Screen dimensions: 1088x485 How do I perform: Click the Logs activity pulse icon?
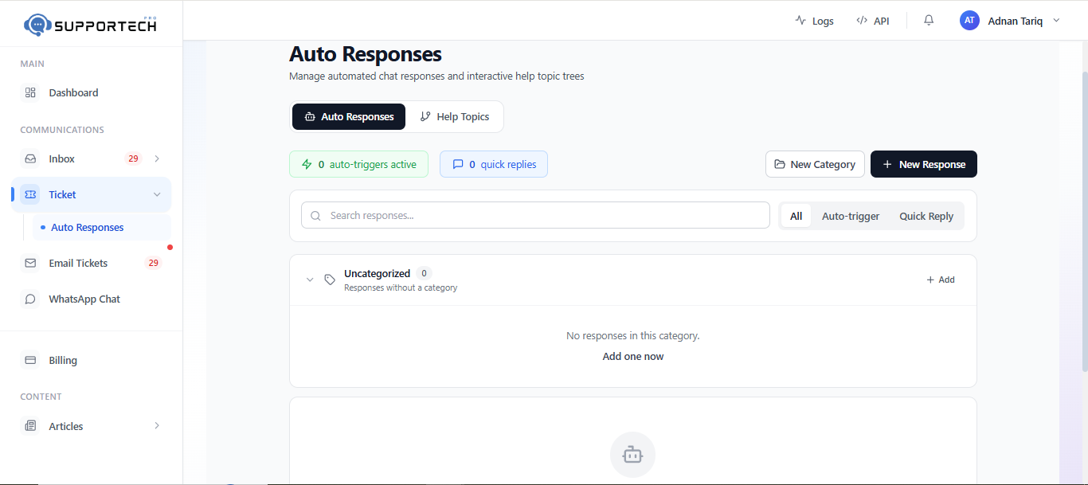click(800, 21)
